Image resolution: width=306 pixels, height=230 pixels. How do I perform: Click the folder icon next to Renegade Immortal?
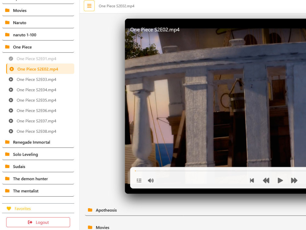click(7, 142)
